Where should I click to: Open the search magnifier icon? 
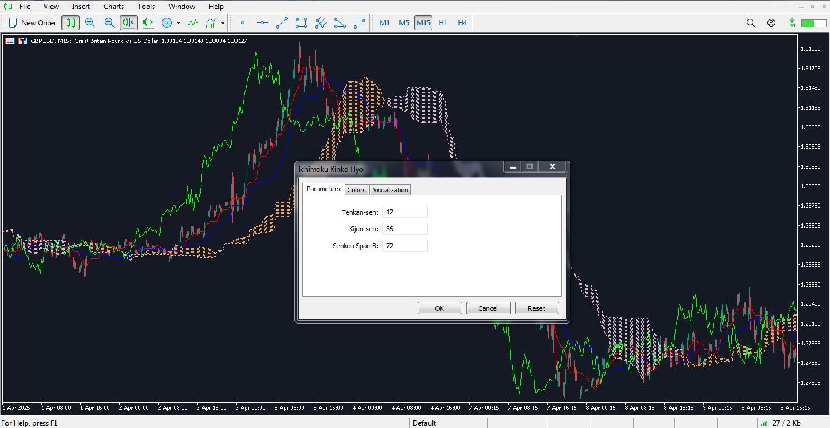click(x=750, y=23)
